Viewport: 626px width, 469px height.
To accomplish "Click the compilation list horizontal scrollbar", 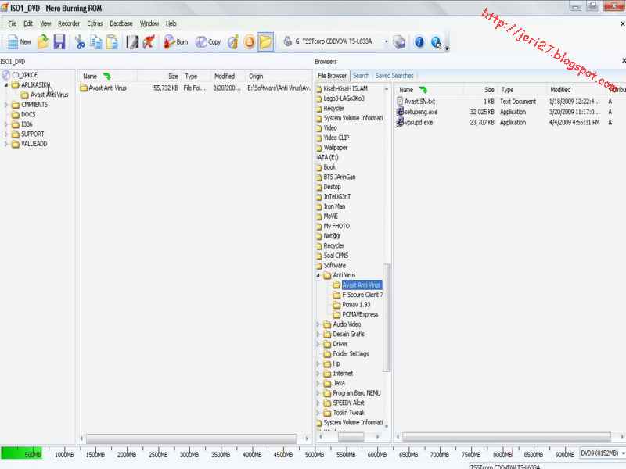I will [x=192, y=439].
